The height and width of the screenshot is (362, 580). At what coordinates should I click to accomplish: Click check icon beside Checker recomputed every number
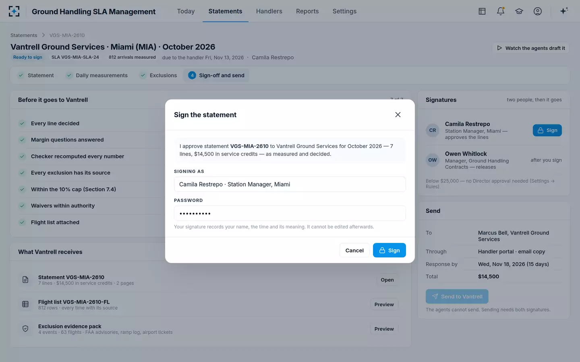click(x=22, y=156)
